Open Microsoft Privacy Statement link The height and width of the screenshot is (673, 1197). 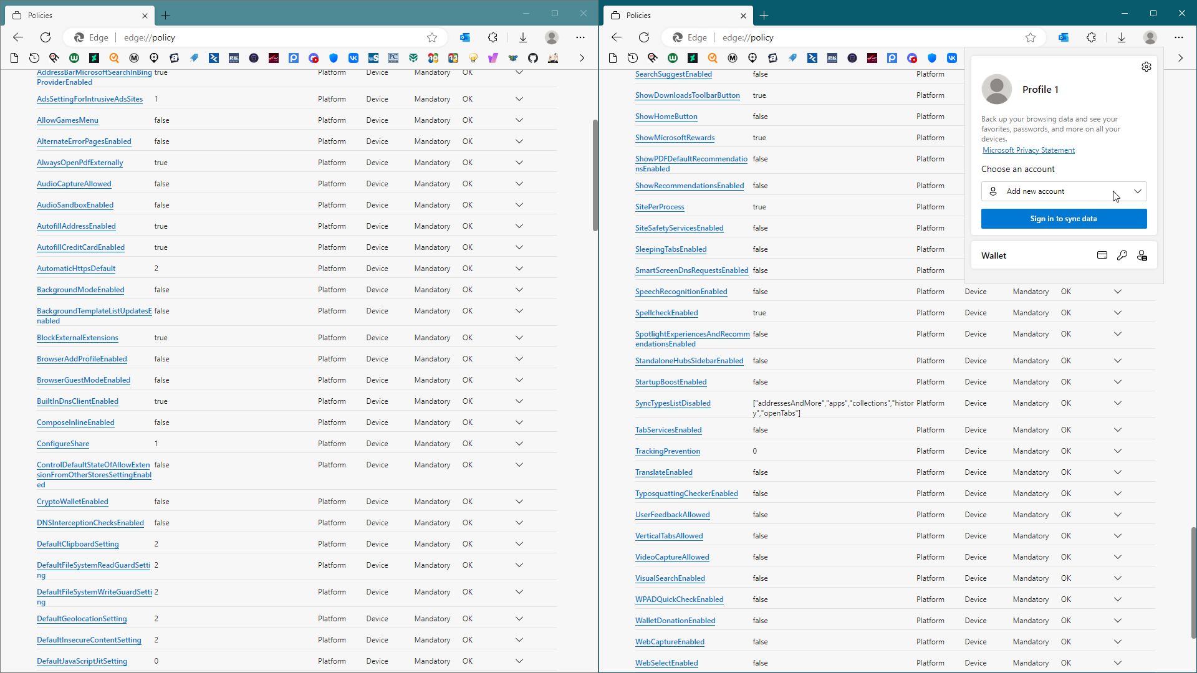tap(1028, 150)
